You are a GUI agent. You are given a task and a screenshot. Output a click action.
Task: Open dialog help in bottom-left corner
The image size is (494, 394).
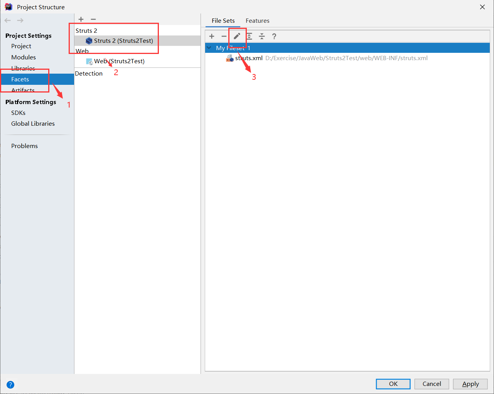[x=10, y=384]
